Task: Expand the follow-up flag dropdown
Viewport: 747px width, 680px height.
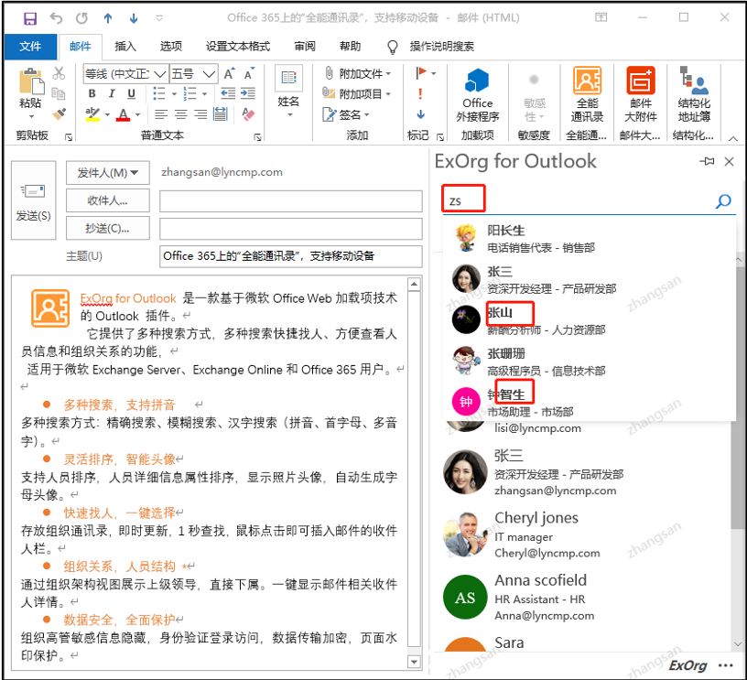Action: [x=434, y=73]
